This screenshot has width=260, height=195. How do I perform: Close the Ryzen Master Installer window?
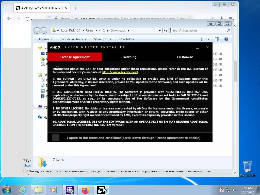(x=207, y=47)
